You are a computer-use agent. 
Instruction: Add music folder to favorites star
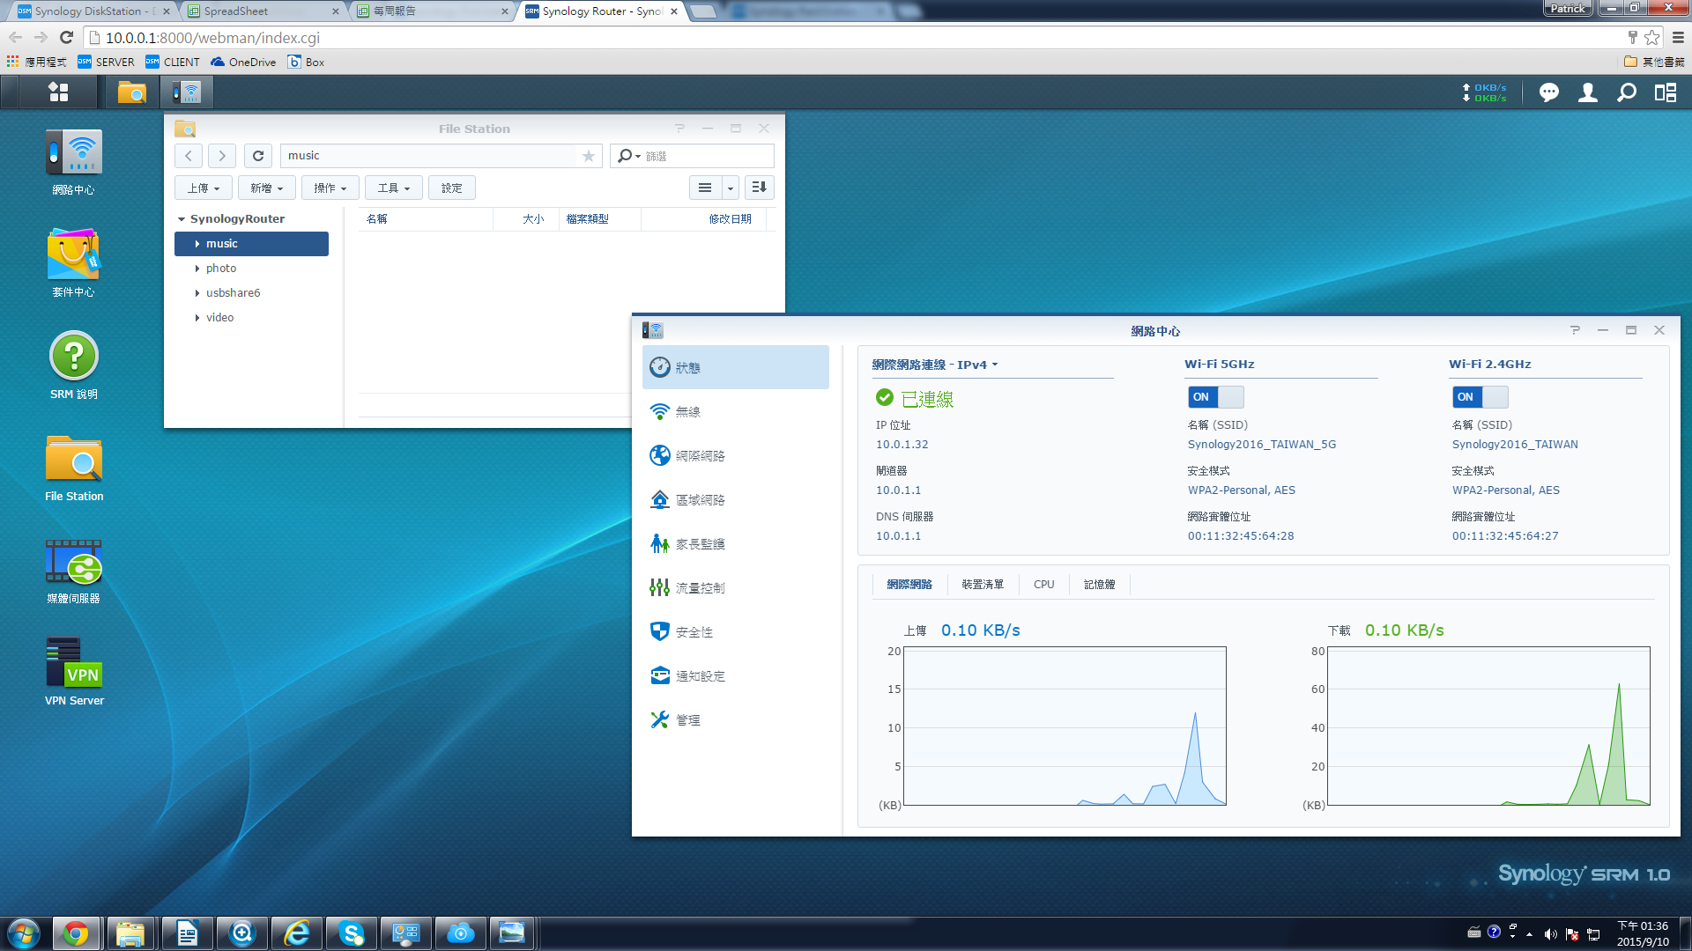589,156
